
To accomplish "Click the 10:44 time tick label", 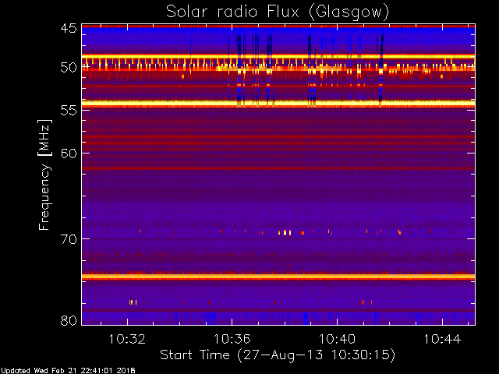I will pyautogui.click(x=442, y=340).
